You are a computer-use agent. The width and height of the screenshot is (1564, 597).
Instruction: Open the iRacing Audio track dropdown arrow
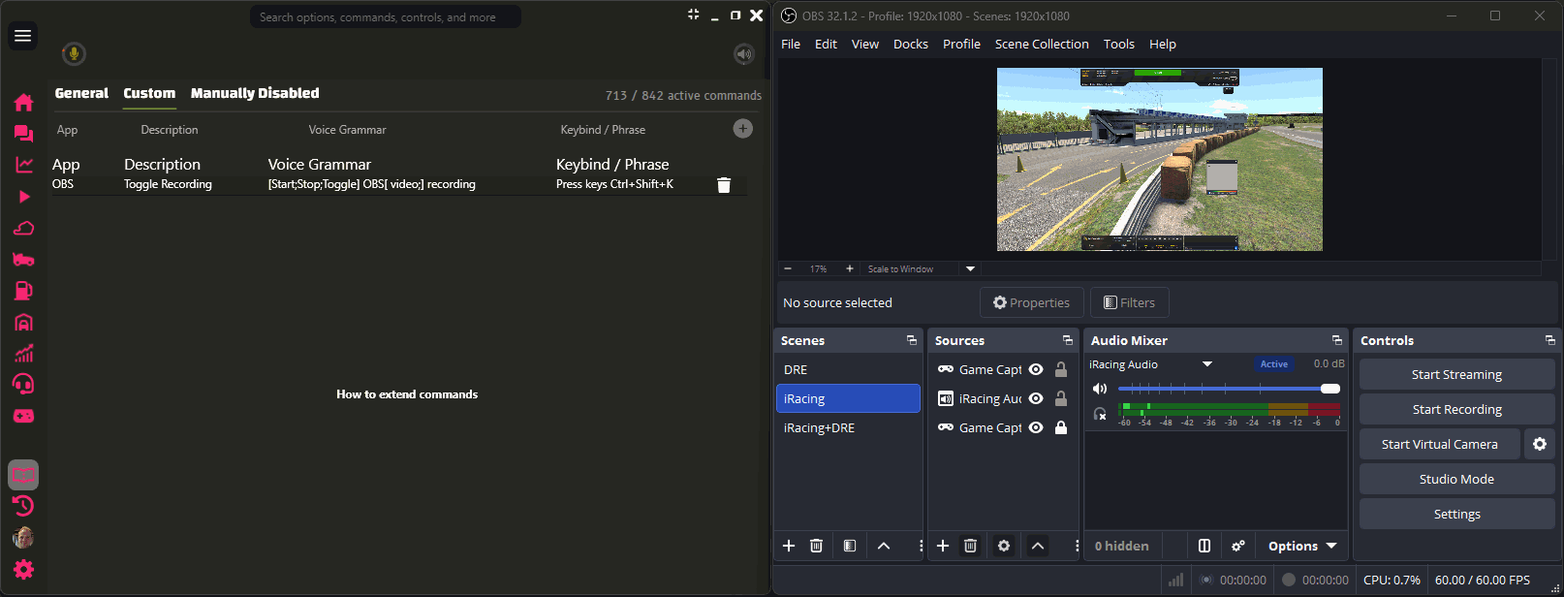pyautogui.click(x=1207, y=364)
